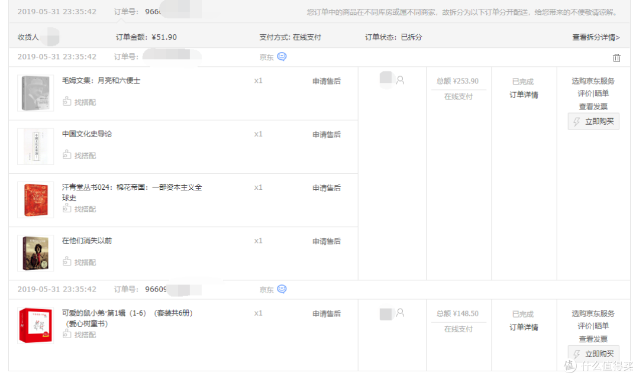Viewport: 639px width, 379px height.
Task: Open 中国文化史导论 product link
Action: (87, 134)
